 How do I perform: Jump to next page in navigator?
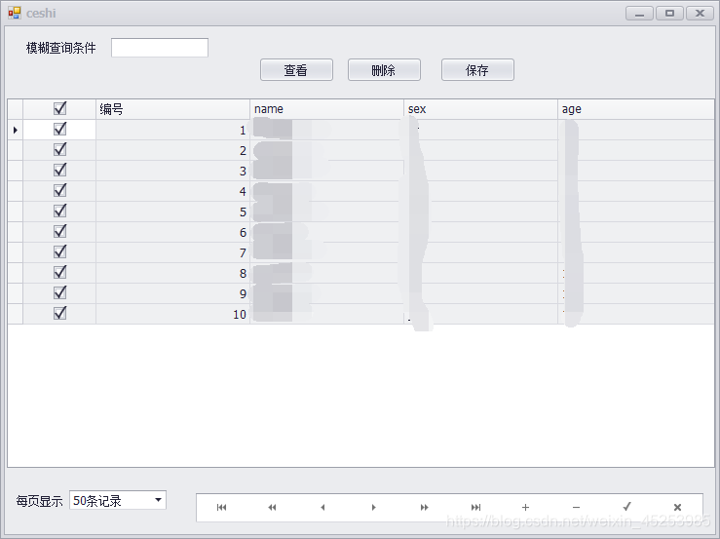click(424, 507)
